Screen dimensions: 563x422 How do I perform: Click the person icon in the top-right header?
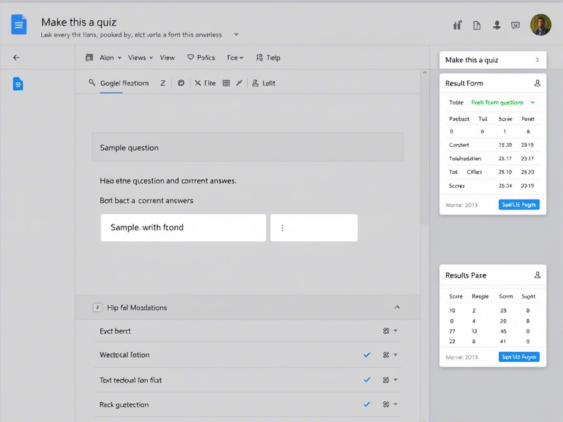click(x=496, y=25)
